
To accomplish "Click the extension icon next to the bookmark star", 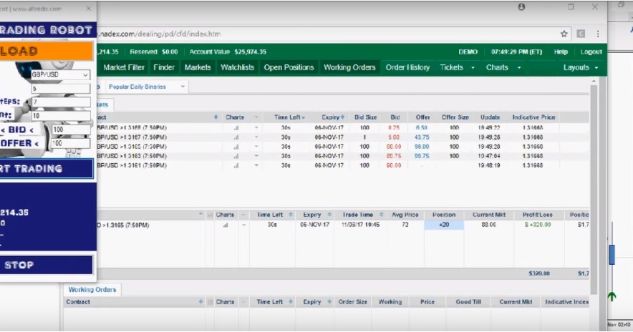I will tap(581, 34).
